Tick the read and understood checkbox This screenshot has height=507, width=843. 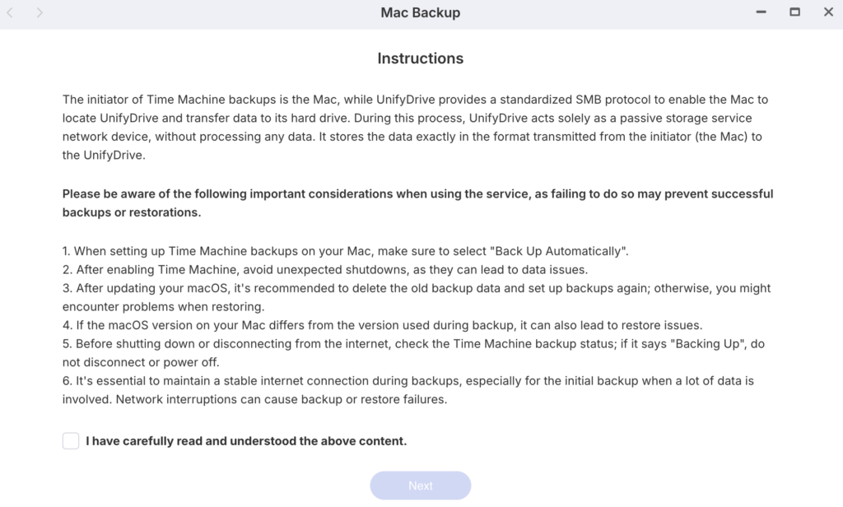click(x=71, y=441)
